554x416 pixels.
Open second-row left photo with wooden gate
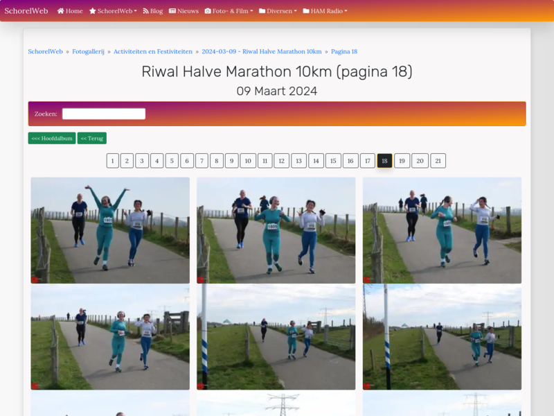point(110,337)
